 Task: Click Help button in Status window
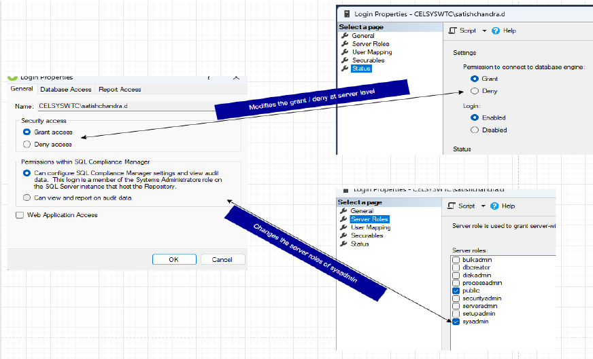tap(504, 31)
